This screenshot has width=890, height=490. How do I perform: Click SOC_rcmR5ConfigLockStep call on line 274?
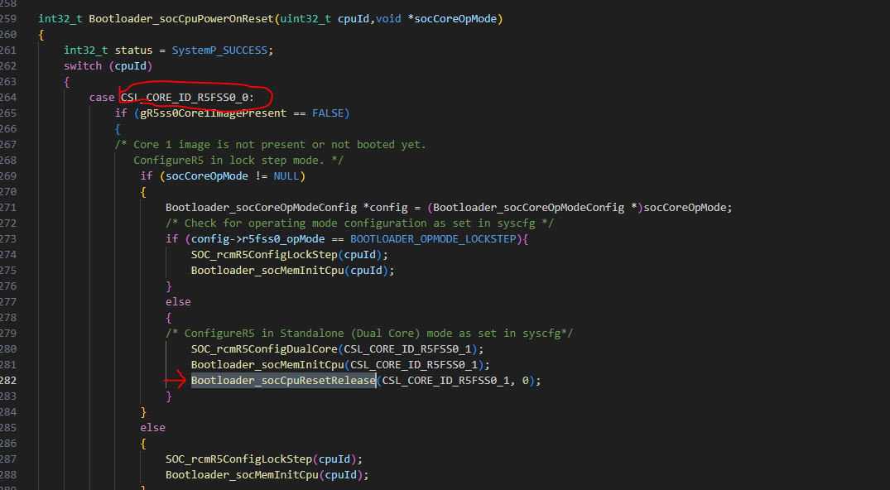click(264, 255)
